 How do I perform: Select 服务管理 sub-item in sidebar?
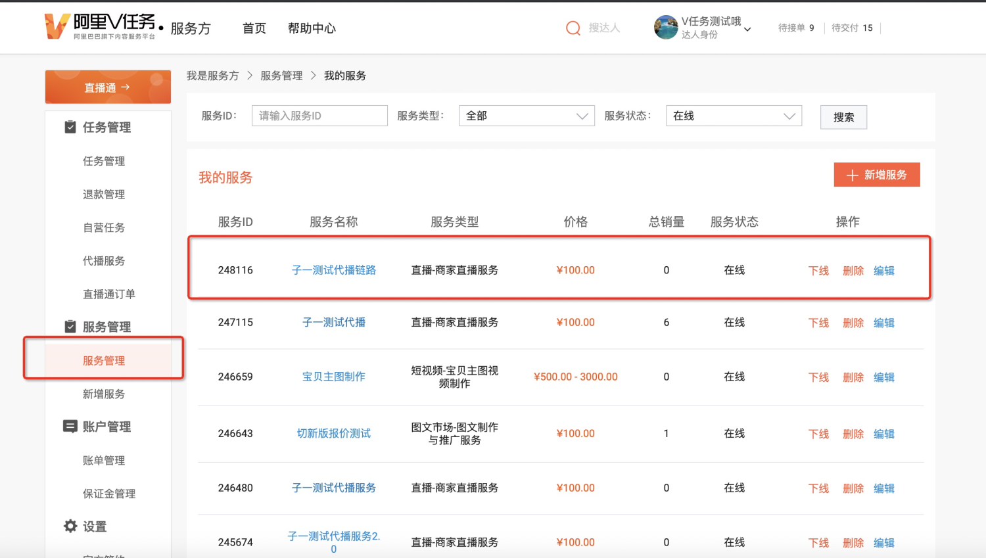[104, 361]
